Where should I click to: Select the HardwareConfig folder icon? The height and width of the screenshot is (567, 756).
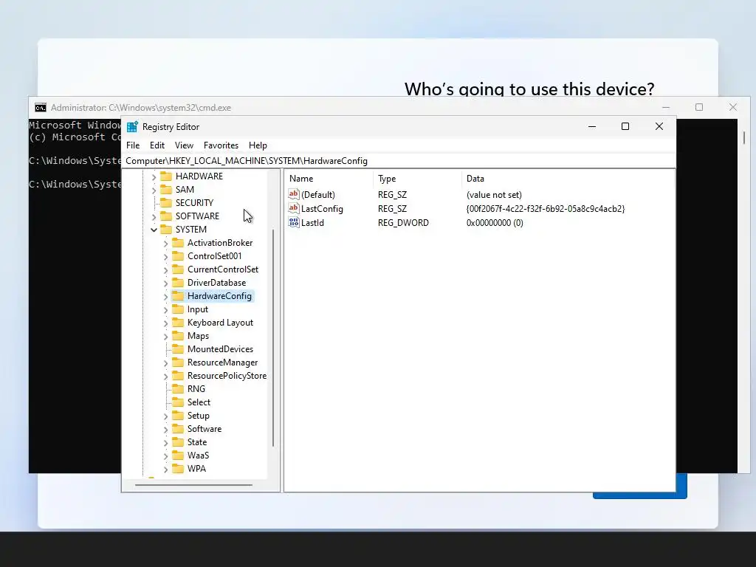point(178,295)
